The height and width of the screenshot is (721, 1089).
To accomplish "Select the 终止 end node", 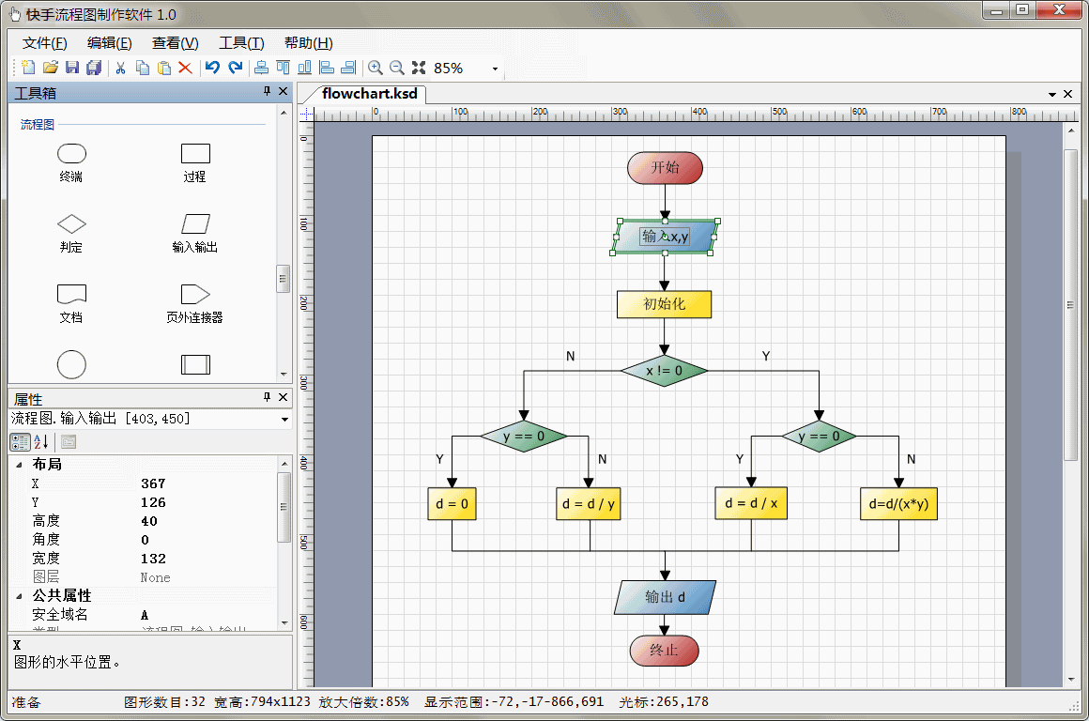I will (664, 651).
